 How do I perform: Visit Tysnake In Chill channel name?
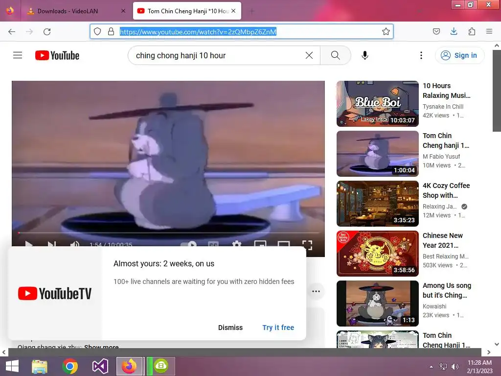point(443,106)
